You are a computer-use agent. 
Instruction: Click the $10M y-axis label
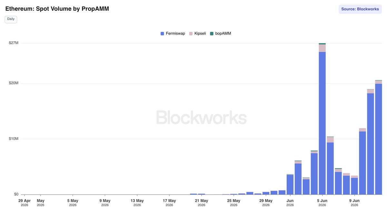(x=14, y=139)
